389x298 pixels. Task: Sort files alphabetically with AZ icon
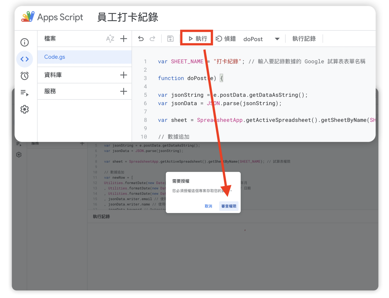coord(110,39)
